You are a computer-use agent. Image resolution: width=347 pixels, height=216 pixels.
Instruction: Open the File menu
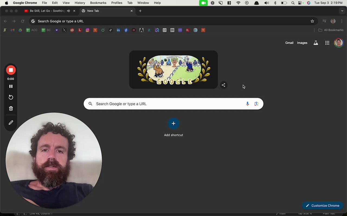click(44, 3)
